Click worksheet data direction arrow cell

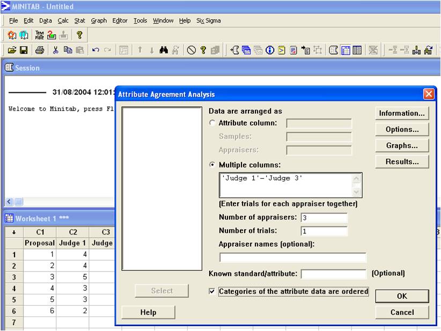point(14,232)
